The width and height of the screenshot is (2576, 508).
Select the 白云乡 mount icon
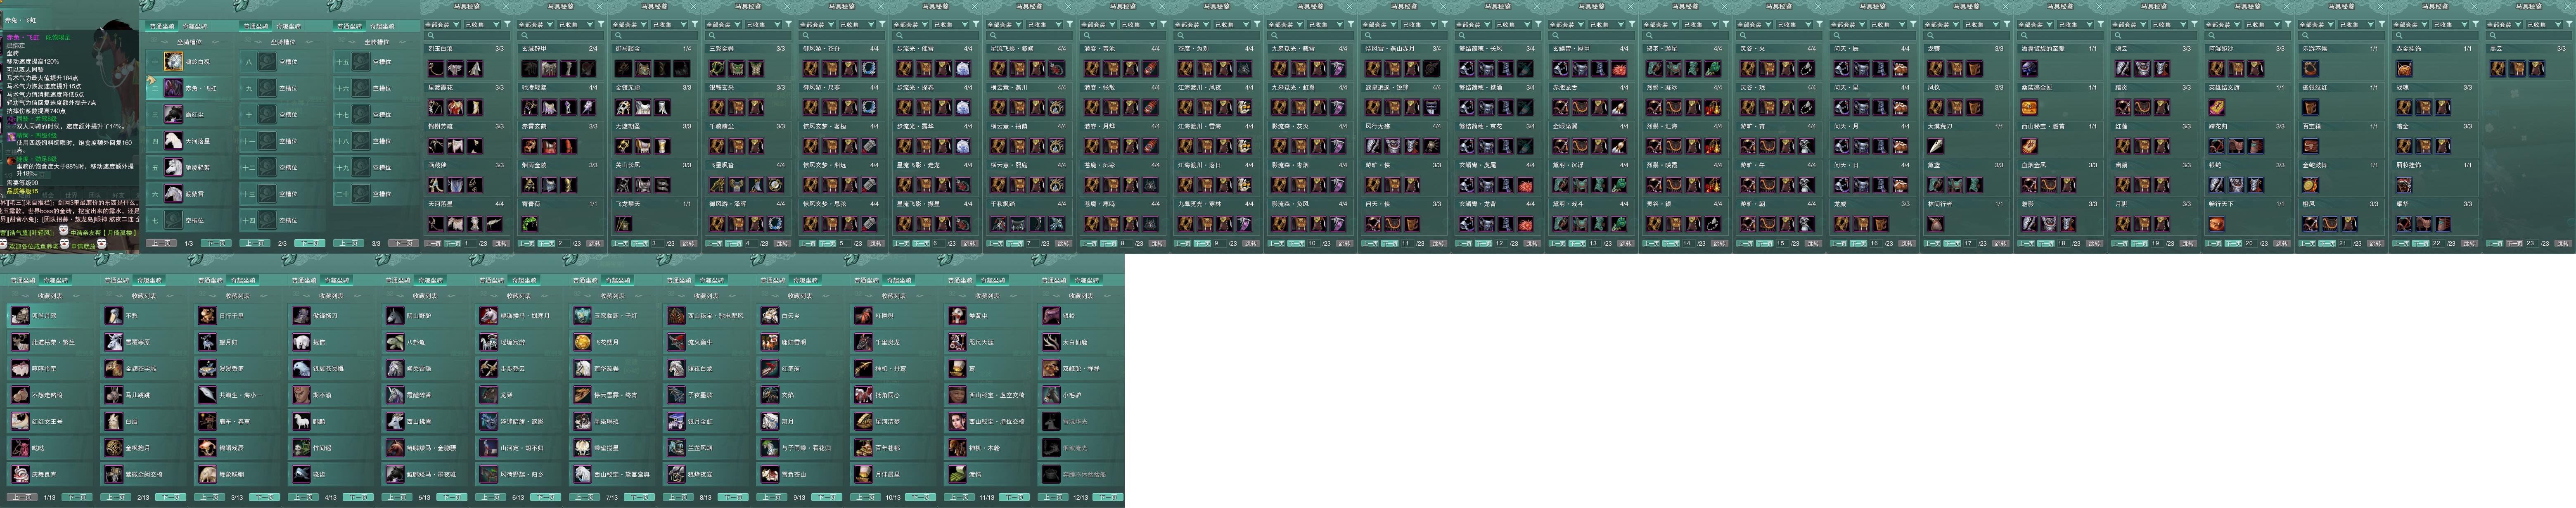click(770, 316)
